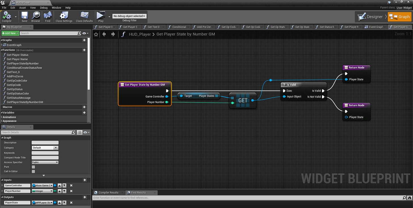Change PlayerNumber type Integer dropdown
The image size is (413, 208).
pos(42,191)
